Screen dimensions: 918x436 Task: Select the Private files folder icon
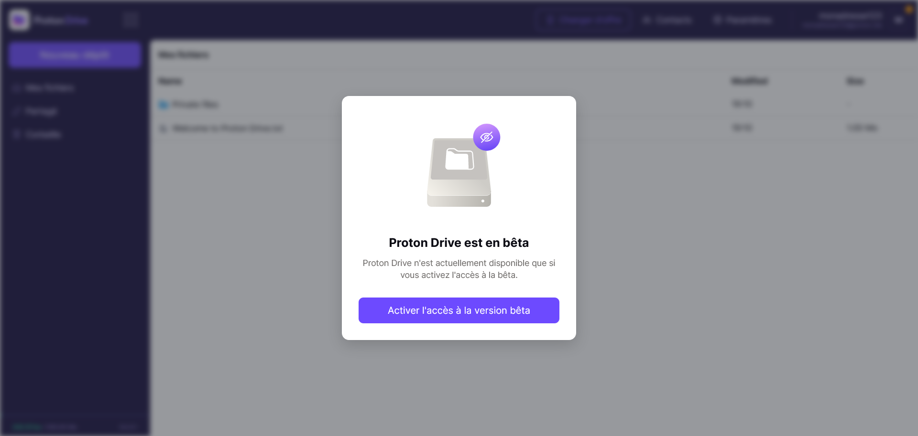pos(164,105)
